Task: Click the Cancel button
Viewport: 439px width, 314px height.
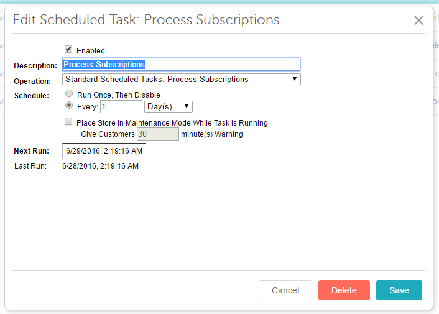Action: [285, 290]
